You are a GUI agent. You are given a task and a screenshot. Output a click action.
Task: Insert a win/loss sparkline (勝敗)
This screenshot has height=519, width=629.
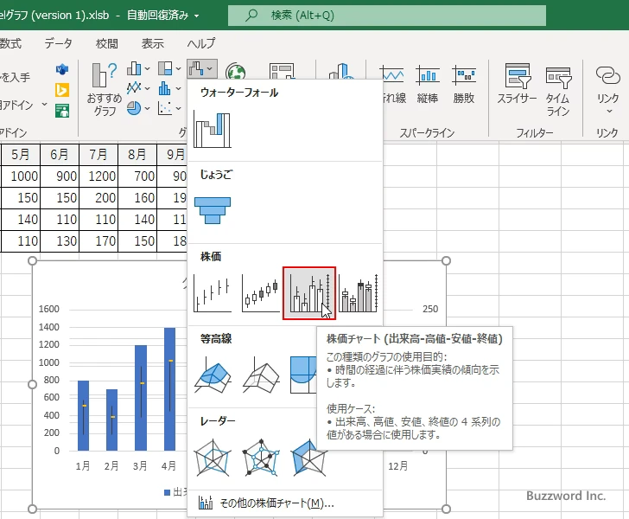pyautogui.click(x=464, y=85)
